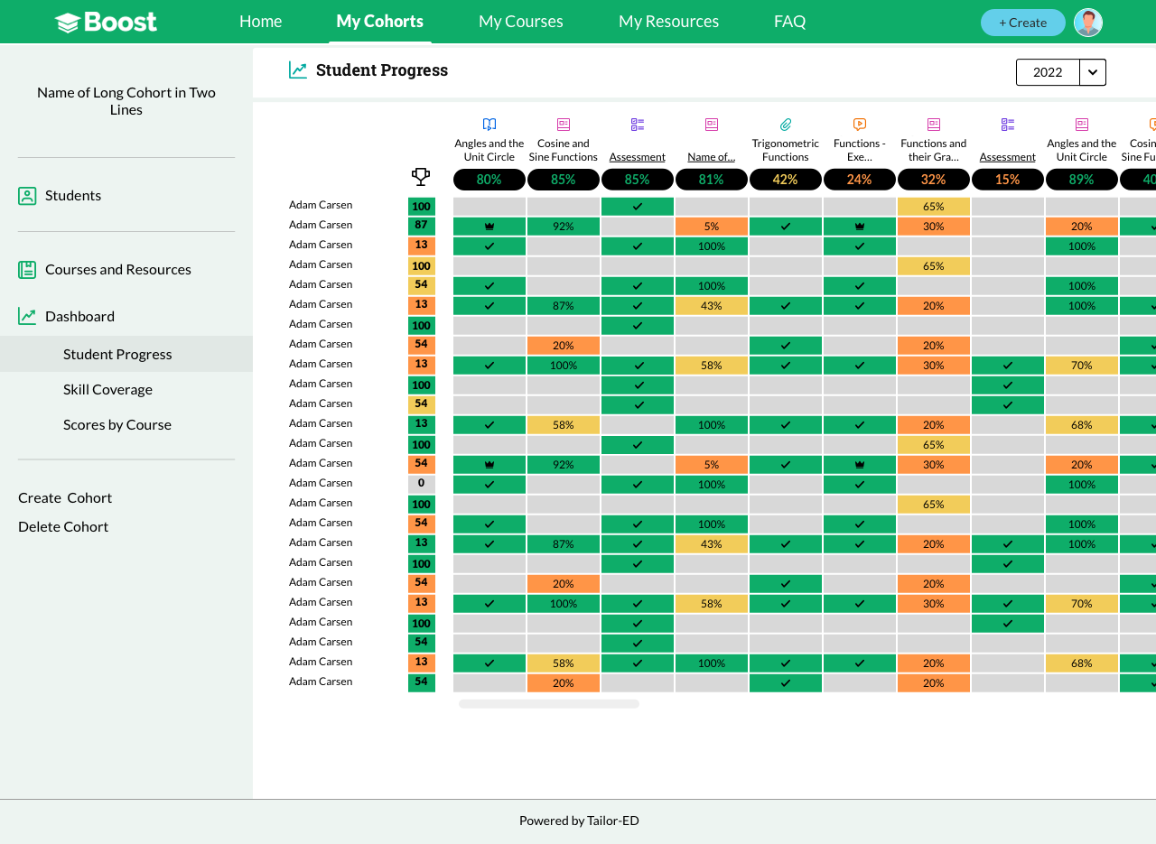1156x844 pixels.
Task: Click the open book icon above Angles column
Action: coord(489,125)
